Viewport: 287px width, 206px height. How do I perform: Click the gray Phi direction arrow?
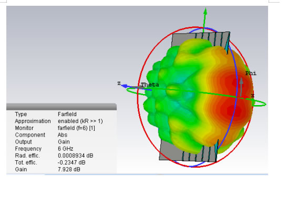pyautogui.click(x=241, y=87)
